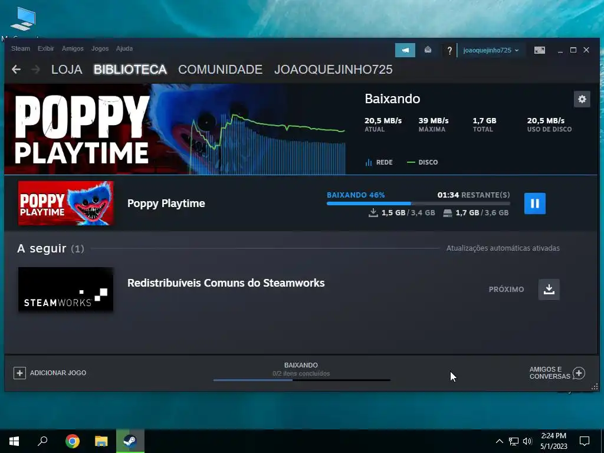Image resolution: width=604 pixels, height=453 pixels.
Task: Open Windows taskbar search
Action: [x=42, y=441]
